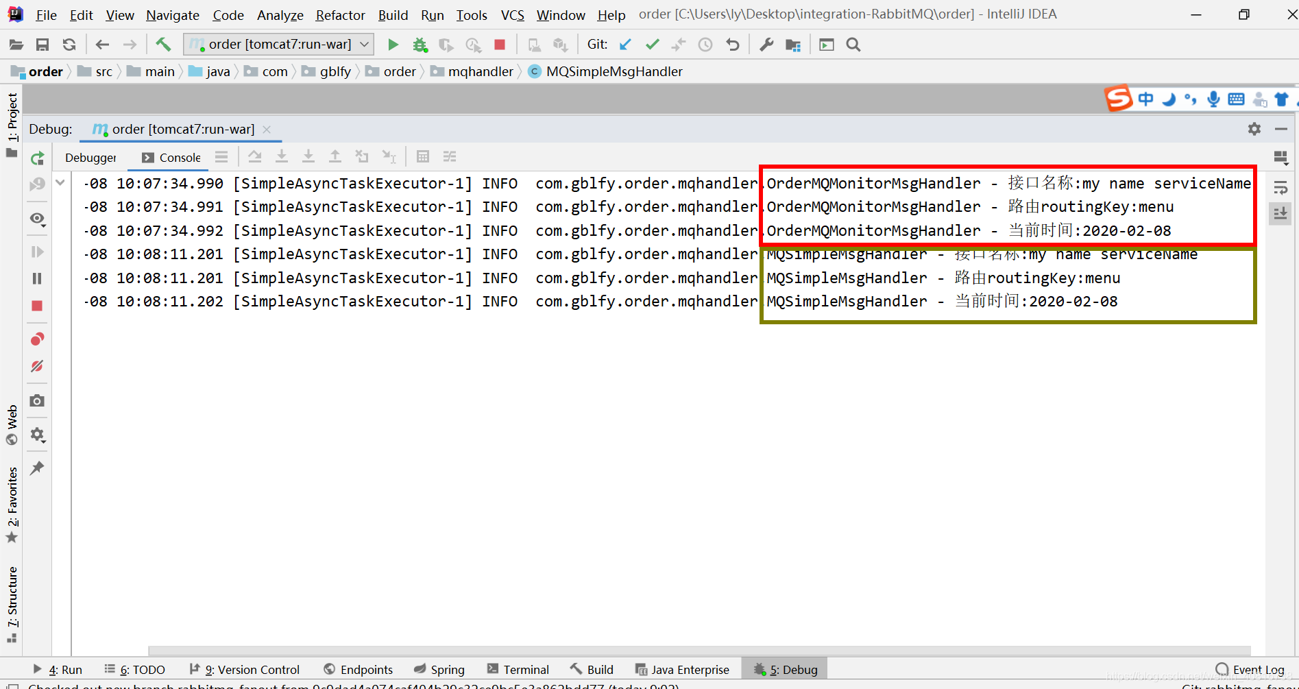Click the Step Over icon
Screen dimensions: 1299x689
255,157
